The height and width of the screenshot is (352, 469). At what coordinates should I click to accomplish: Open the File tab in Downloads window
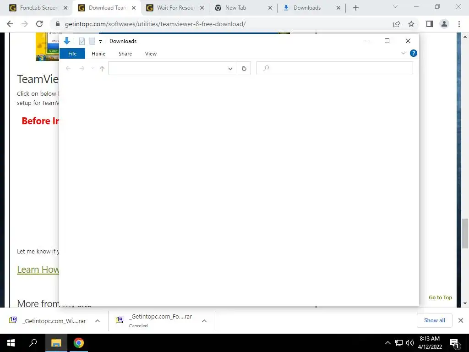point(72,54)
